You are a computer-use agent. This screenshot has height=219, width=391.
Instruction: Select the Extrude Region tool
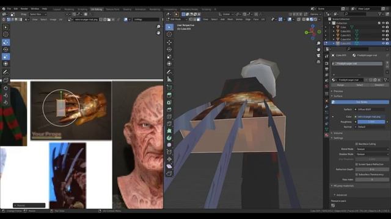(169, 95)
